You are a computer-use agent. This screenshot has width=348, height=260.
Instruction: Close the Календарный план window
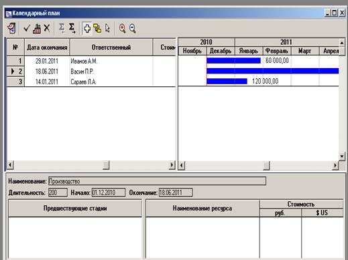point(342,13)
